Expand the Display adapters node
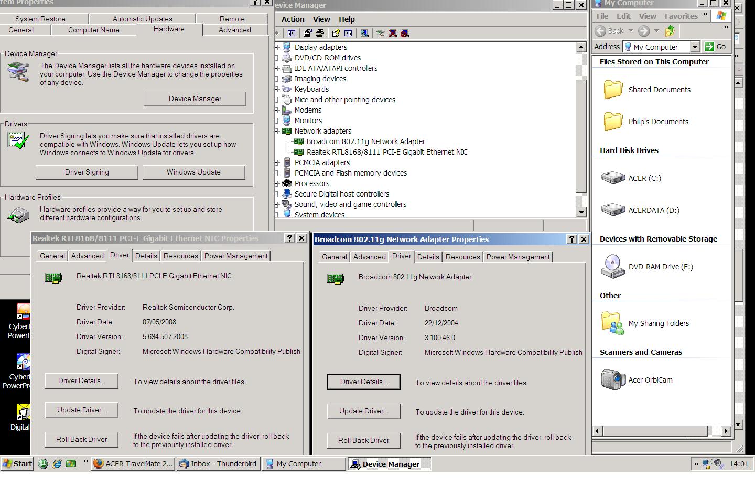The height and width of the screenshot is (479, 755). click(x=277, y=47)
